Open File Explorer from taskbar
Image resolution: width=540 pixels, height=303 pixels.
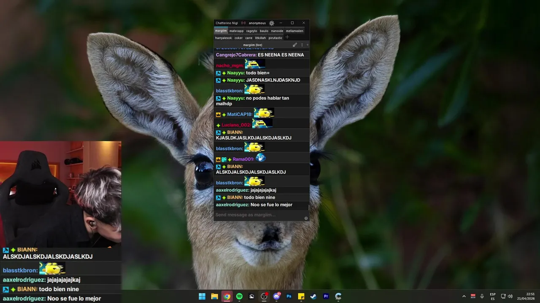214,296
